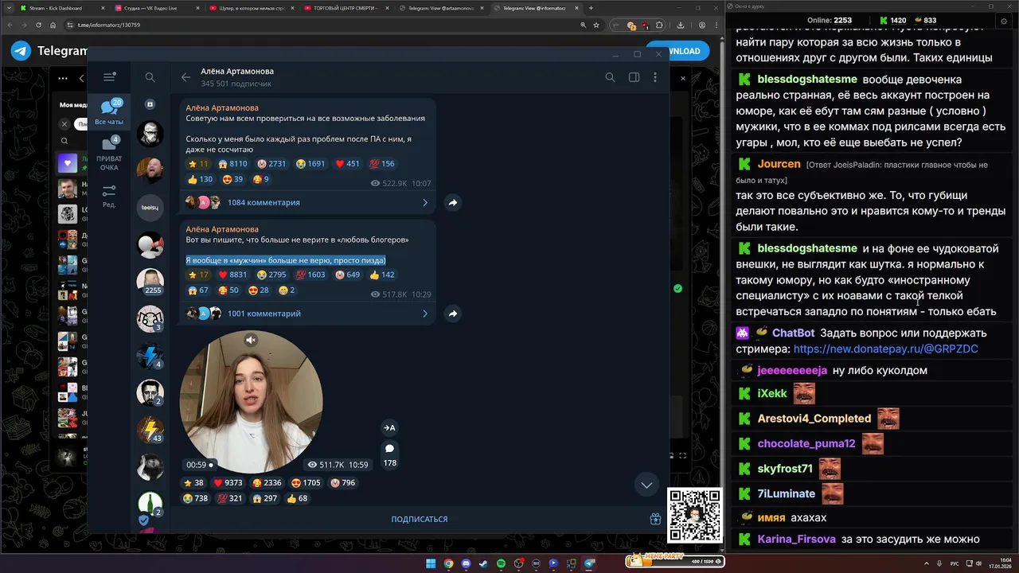Click the heart reaction 8831

click(232, 275)
